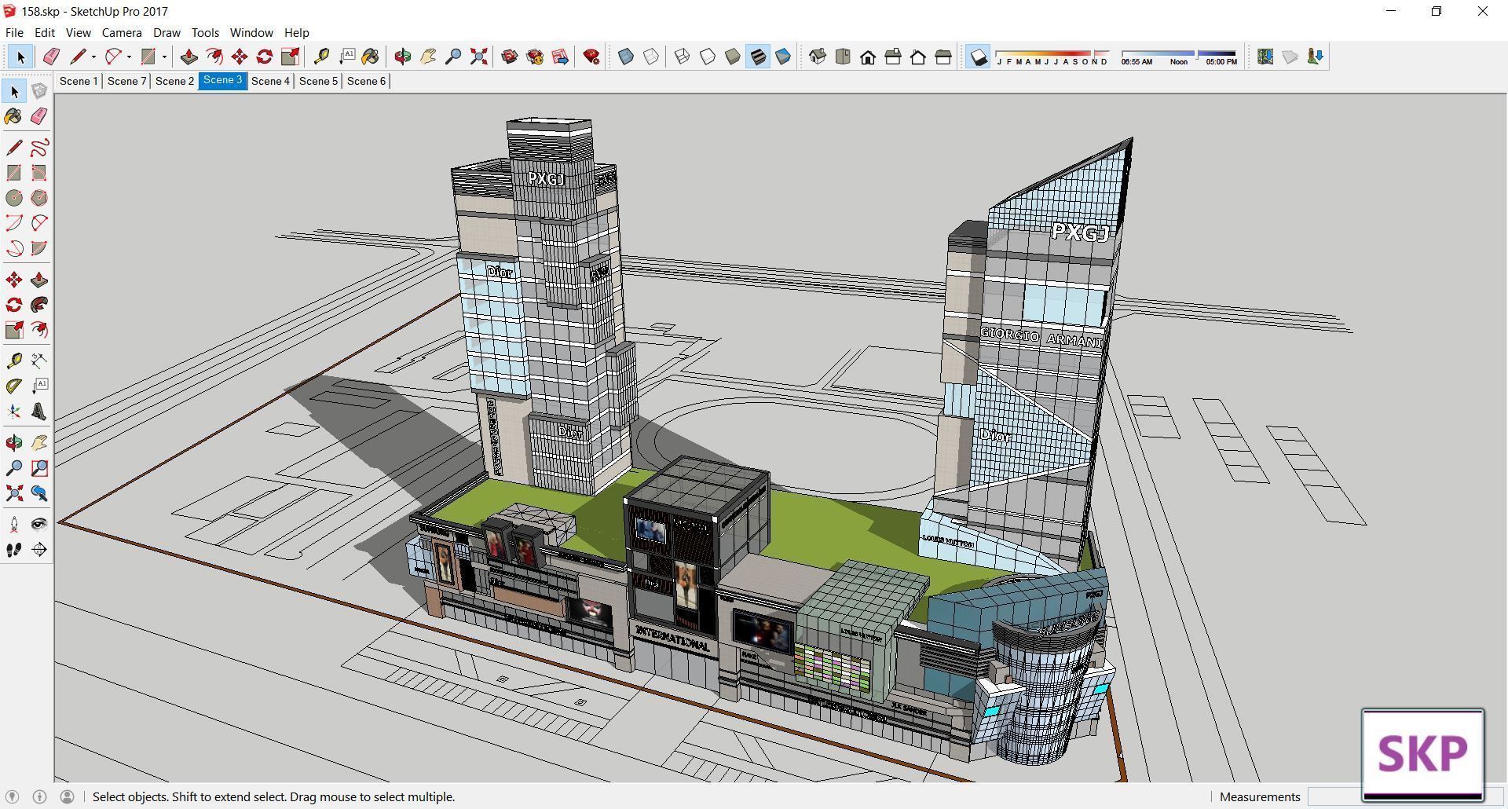
Task: Switch to the Scene 1 tab
Action: coord(79,81)
